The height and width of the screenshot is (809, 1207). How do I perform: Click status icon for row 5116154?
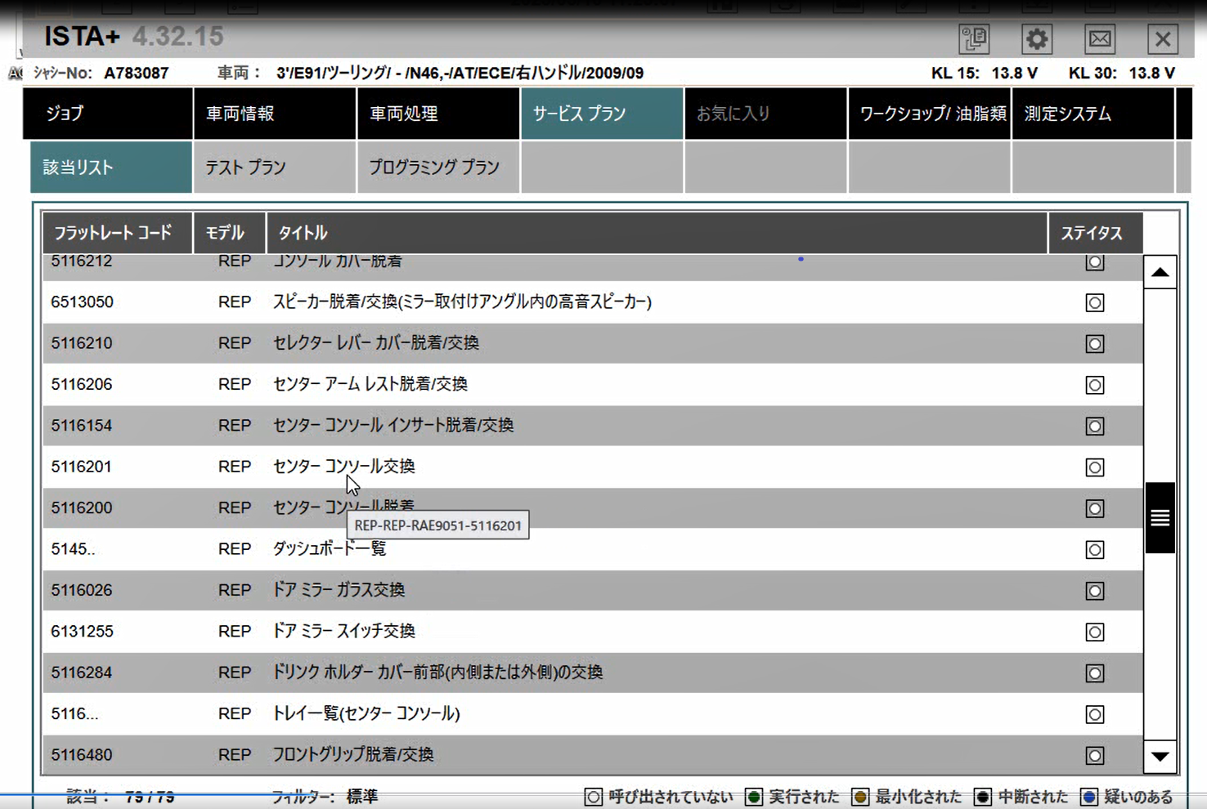coord(1095,427)
